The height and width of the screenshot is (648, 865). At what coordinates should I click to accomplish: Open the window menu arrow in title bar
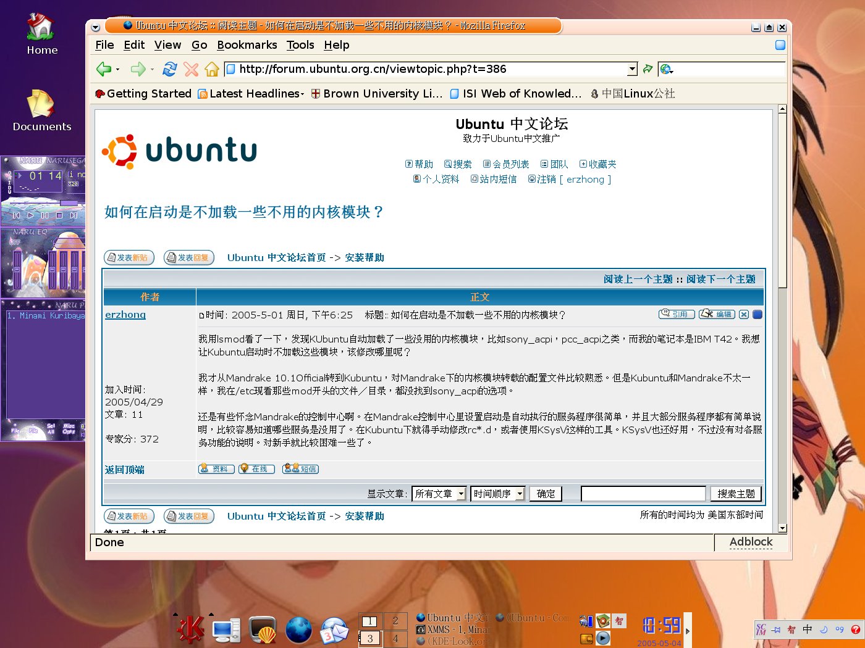(95, 27)
